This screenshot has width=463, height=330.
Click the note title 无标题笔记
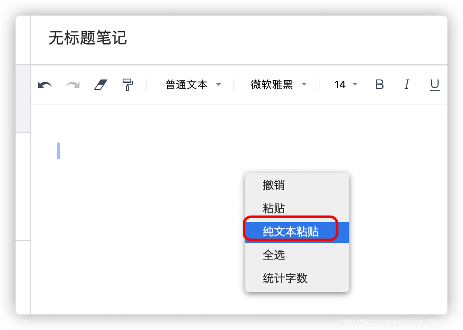tap(88, 38)
